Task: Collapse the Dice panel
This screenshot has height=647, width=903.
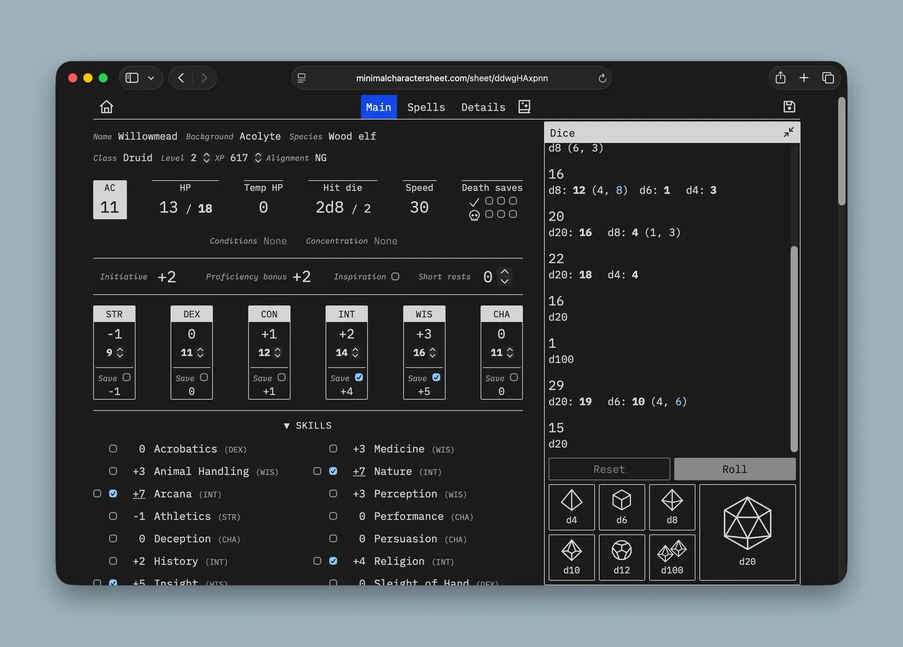Action: click(x=788, y=133)
